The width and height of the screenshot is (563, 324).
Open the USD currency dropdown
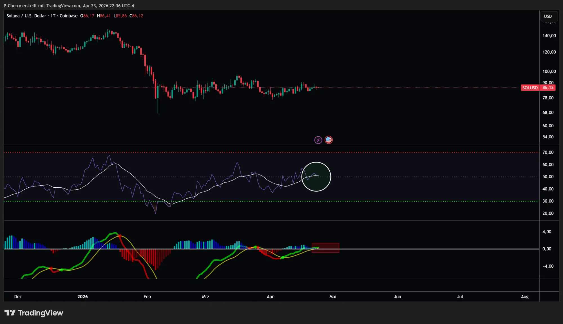[x=548, y=16]
